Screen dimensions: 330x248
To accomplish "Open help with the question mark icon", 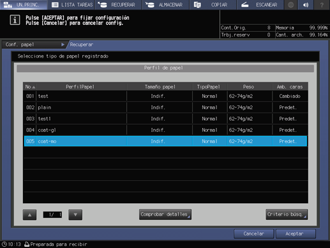I will coord(322,4).
